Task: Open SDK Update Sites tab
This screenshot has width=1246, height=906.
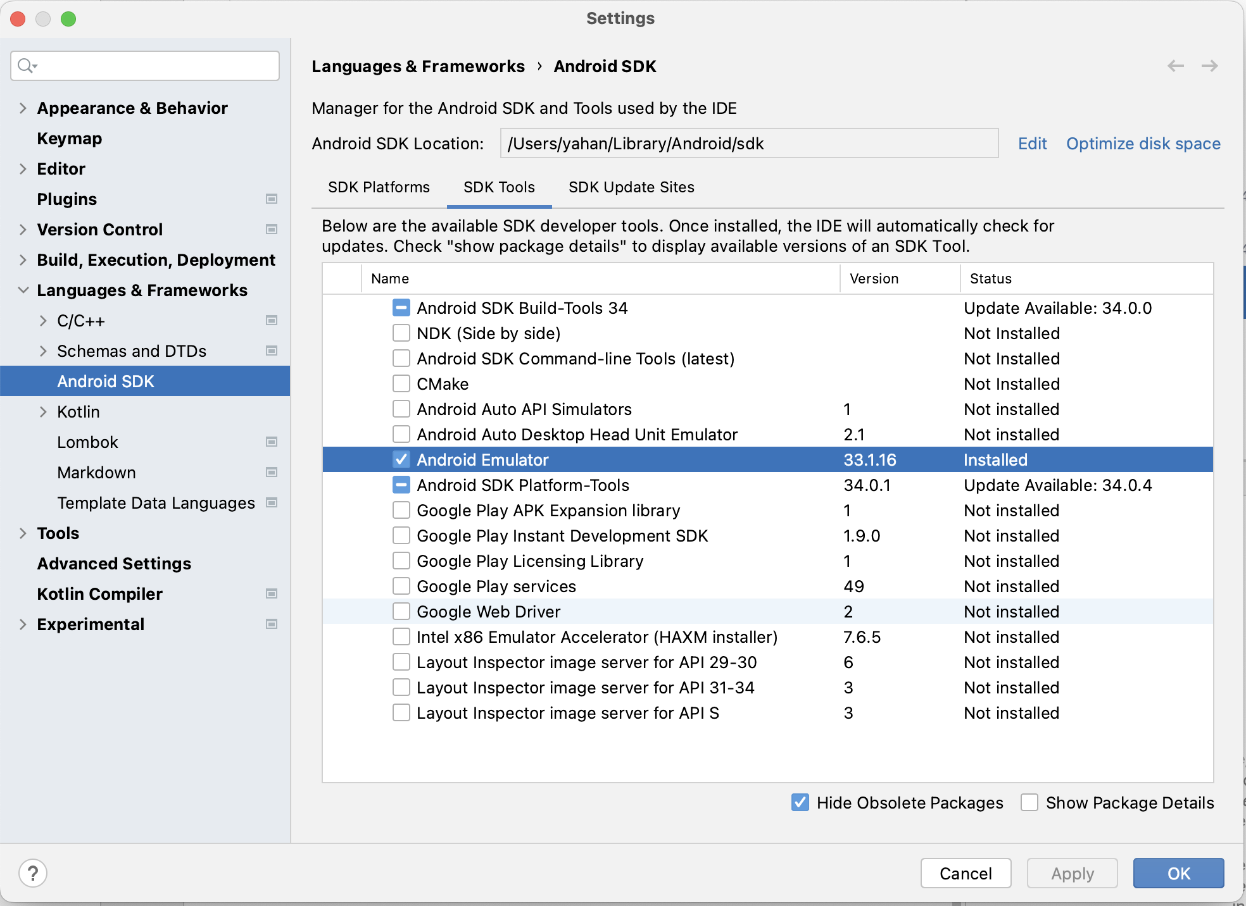Action: tap(631, 187)
